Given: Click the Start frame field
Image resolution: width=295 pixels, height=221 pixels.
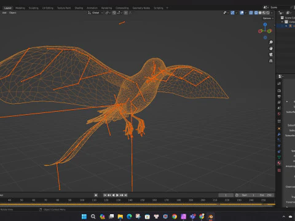Looking at the screenshot, I should 248,195.
